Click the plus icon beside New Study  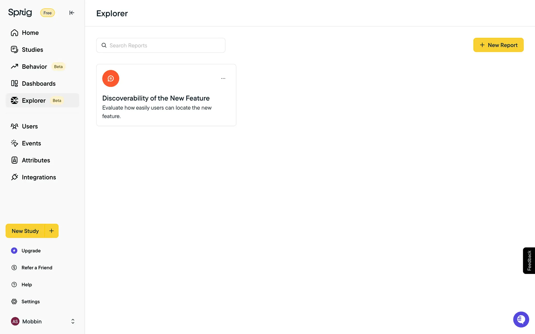click(52, 231)
